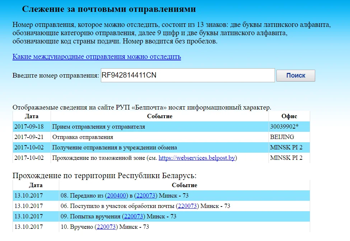This screenshot has width=350, height=241.
Task: Click date 2017-10-02 in таможенной зоне row
Action: pyautogui.click(x=29, y=158)
